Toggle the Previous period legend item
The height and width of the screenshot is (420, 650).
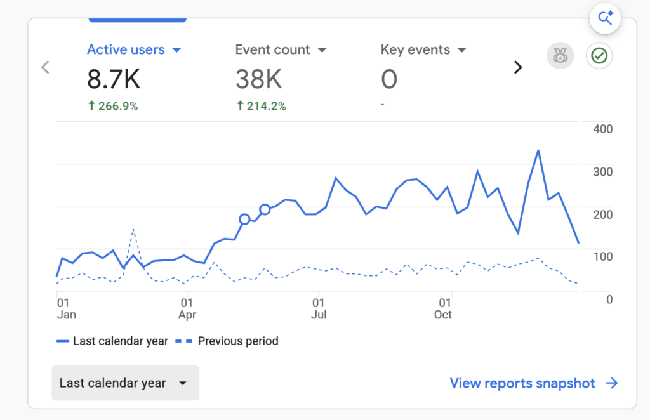tap(227, 341)
